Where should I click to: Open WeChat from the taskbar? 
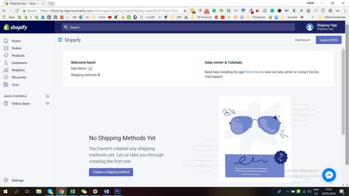[84, 191]
